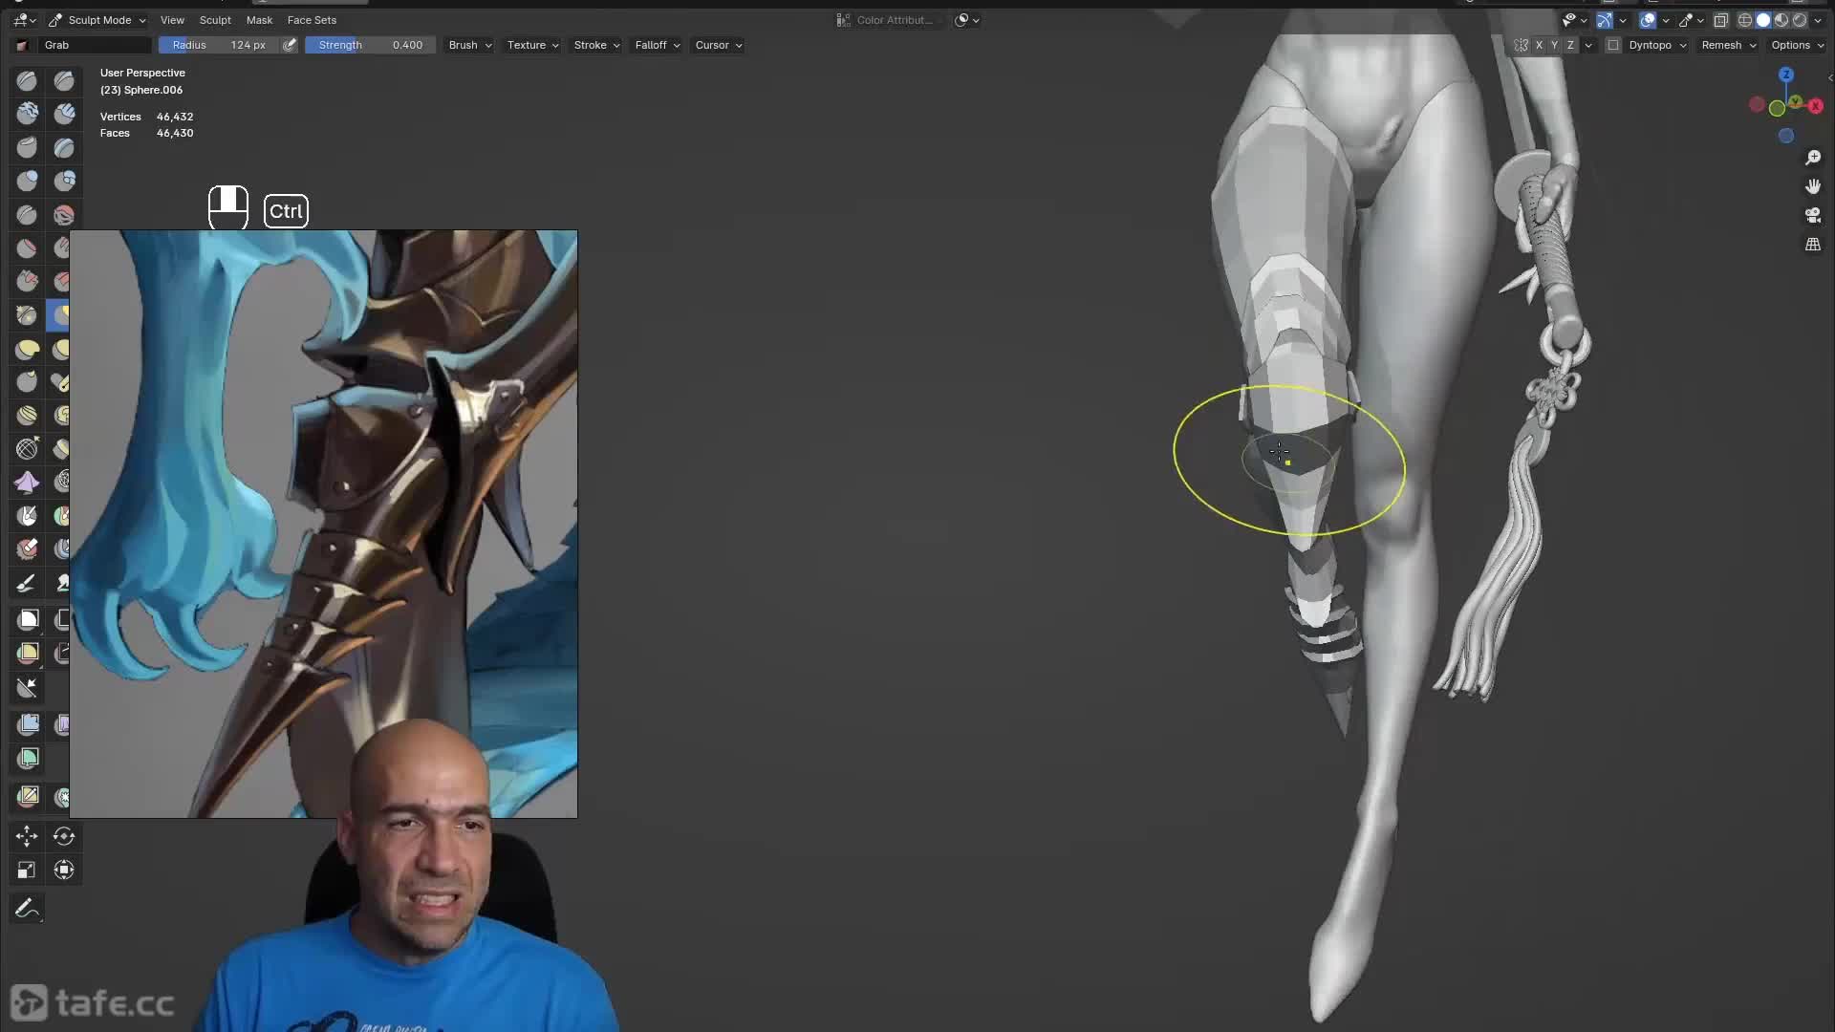The width and height of the screenshot is (1835, 1032).
Task: Select the Inflate brush
Action: click(x=27, y=182)
